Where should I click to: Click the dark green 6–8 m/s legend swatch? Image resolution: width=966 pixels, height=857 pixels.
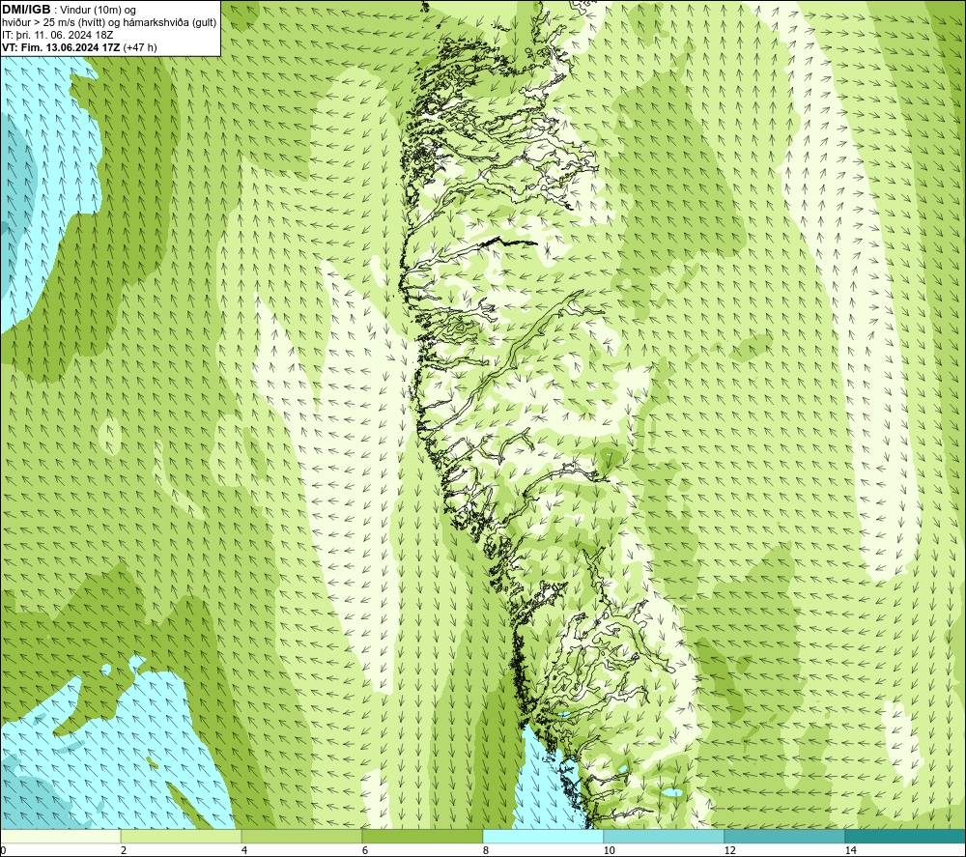[423, 836]
